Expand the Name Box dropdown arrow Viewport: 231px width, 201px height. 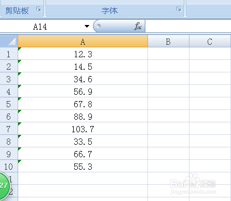click(x=87, y=26)
